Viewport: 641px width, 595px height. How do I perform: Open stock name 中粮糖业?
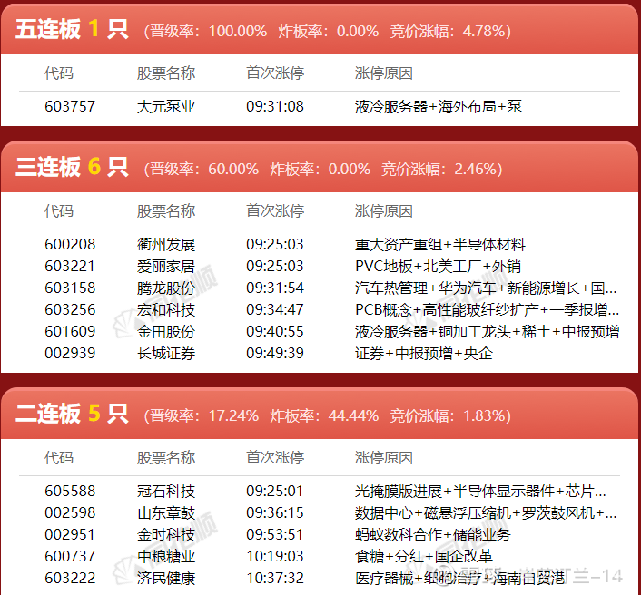coord(166,556)
